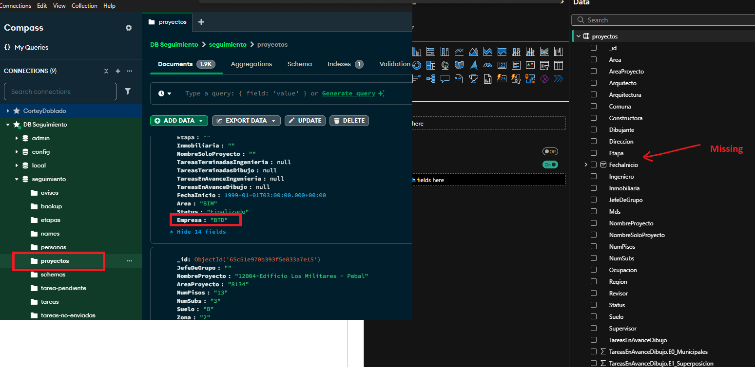The image size is (755, 367).
Task: Insert the Q&A speech bubble visual
Action: 445,78
